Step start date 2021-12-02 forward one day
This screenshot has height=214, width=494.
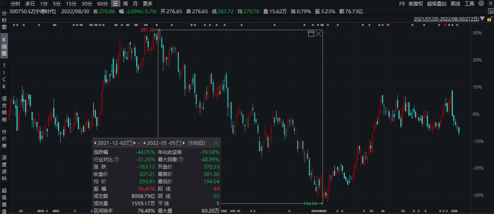(134, 143)
